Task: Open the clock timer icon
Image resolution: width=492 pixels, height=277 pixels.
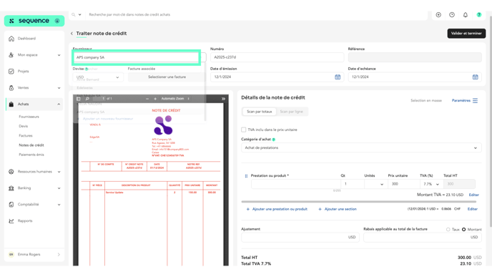Action: [452, 15]
